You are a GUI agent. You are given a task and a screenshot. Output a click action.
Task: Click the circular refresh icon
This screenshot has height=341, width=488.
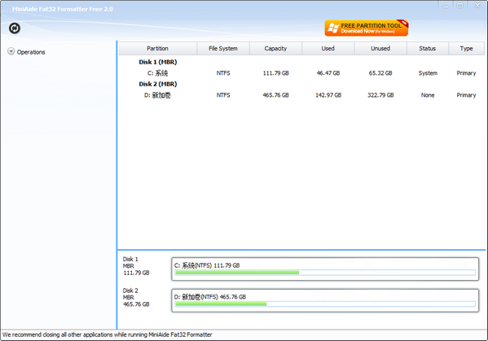point(15,28)
